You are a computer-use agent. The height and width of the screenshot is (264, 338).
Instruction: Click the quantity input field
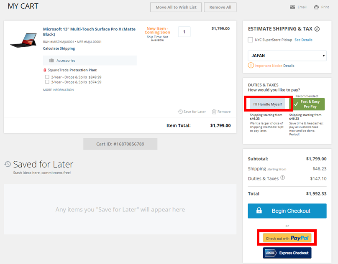tap(184, 32)
